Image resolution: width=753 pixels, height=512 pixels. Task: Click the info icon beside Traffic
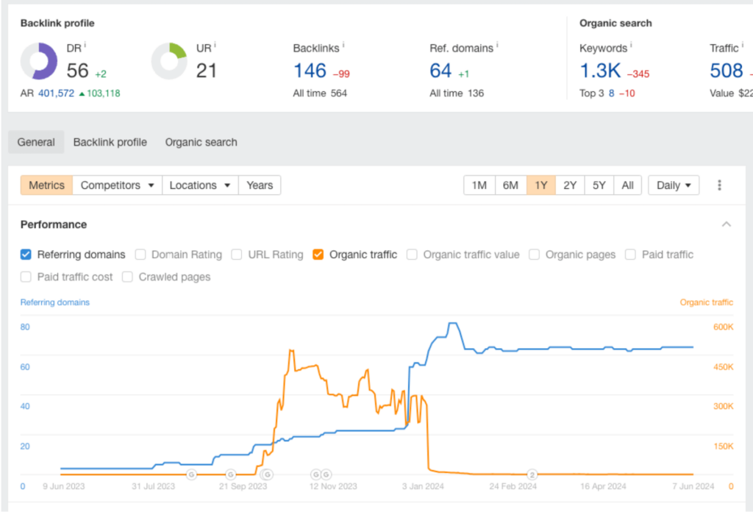click(x=741, y=46)
